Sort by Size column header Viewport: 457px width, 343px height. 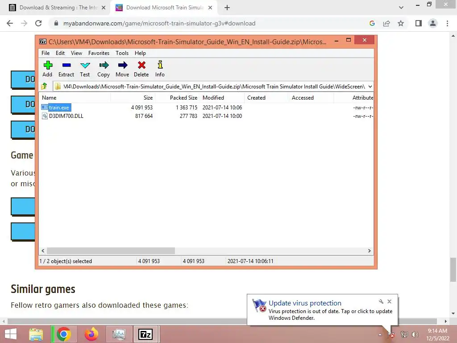pyautogui.click(x=133, y=98)
